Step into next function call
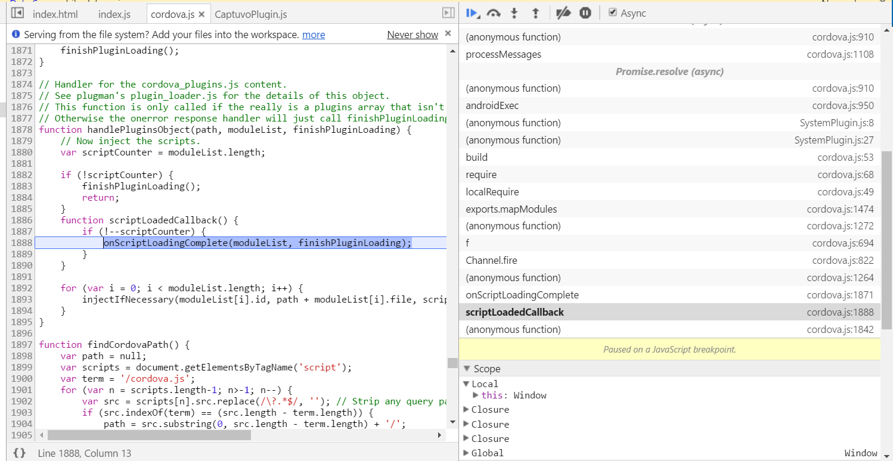Image resolution: width=893 pixels, height=461 pixels. pyautogui.click(x=514, y=13)
